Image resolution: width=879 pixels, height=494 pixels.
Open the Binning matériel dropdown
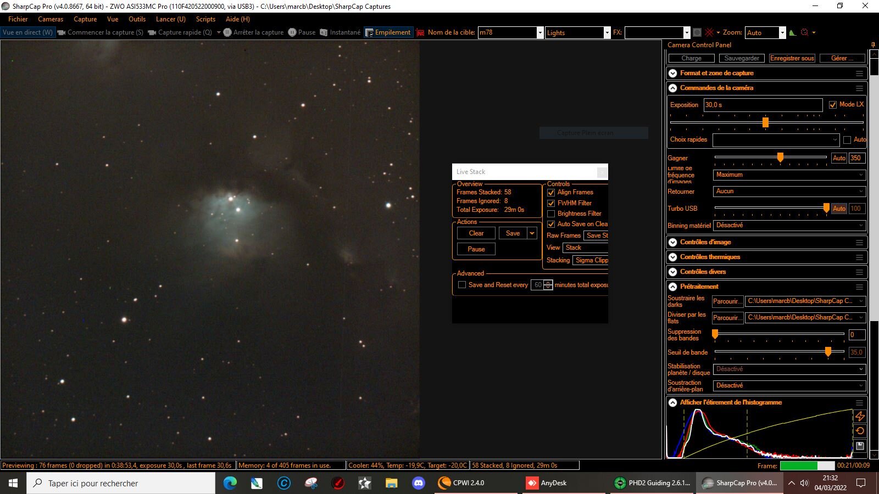(789, 226)
